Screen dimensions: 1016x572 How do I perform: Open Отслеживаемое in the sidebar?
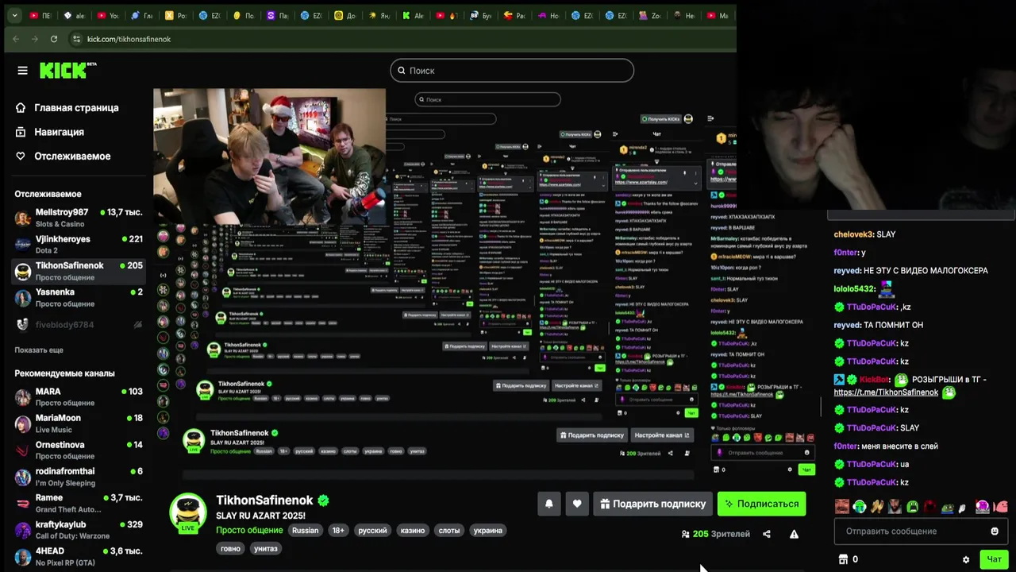(63, 157)
